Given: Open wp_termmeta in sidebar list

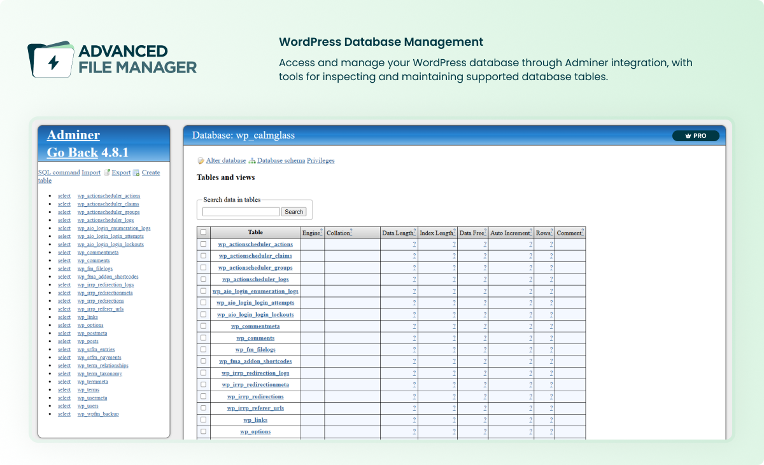Looking at the screenshot, I should point(93,382).
